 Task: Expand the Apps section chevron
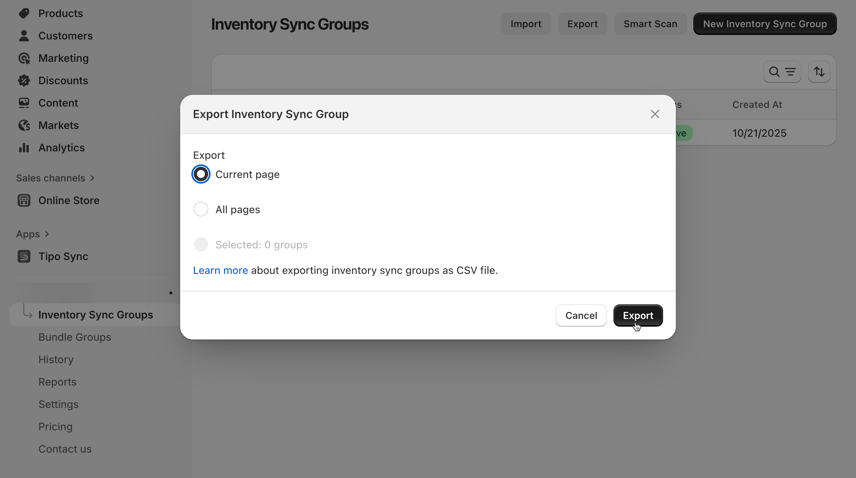[x=47, y=234]
